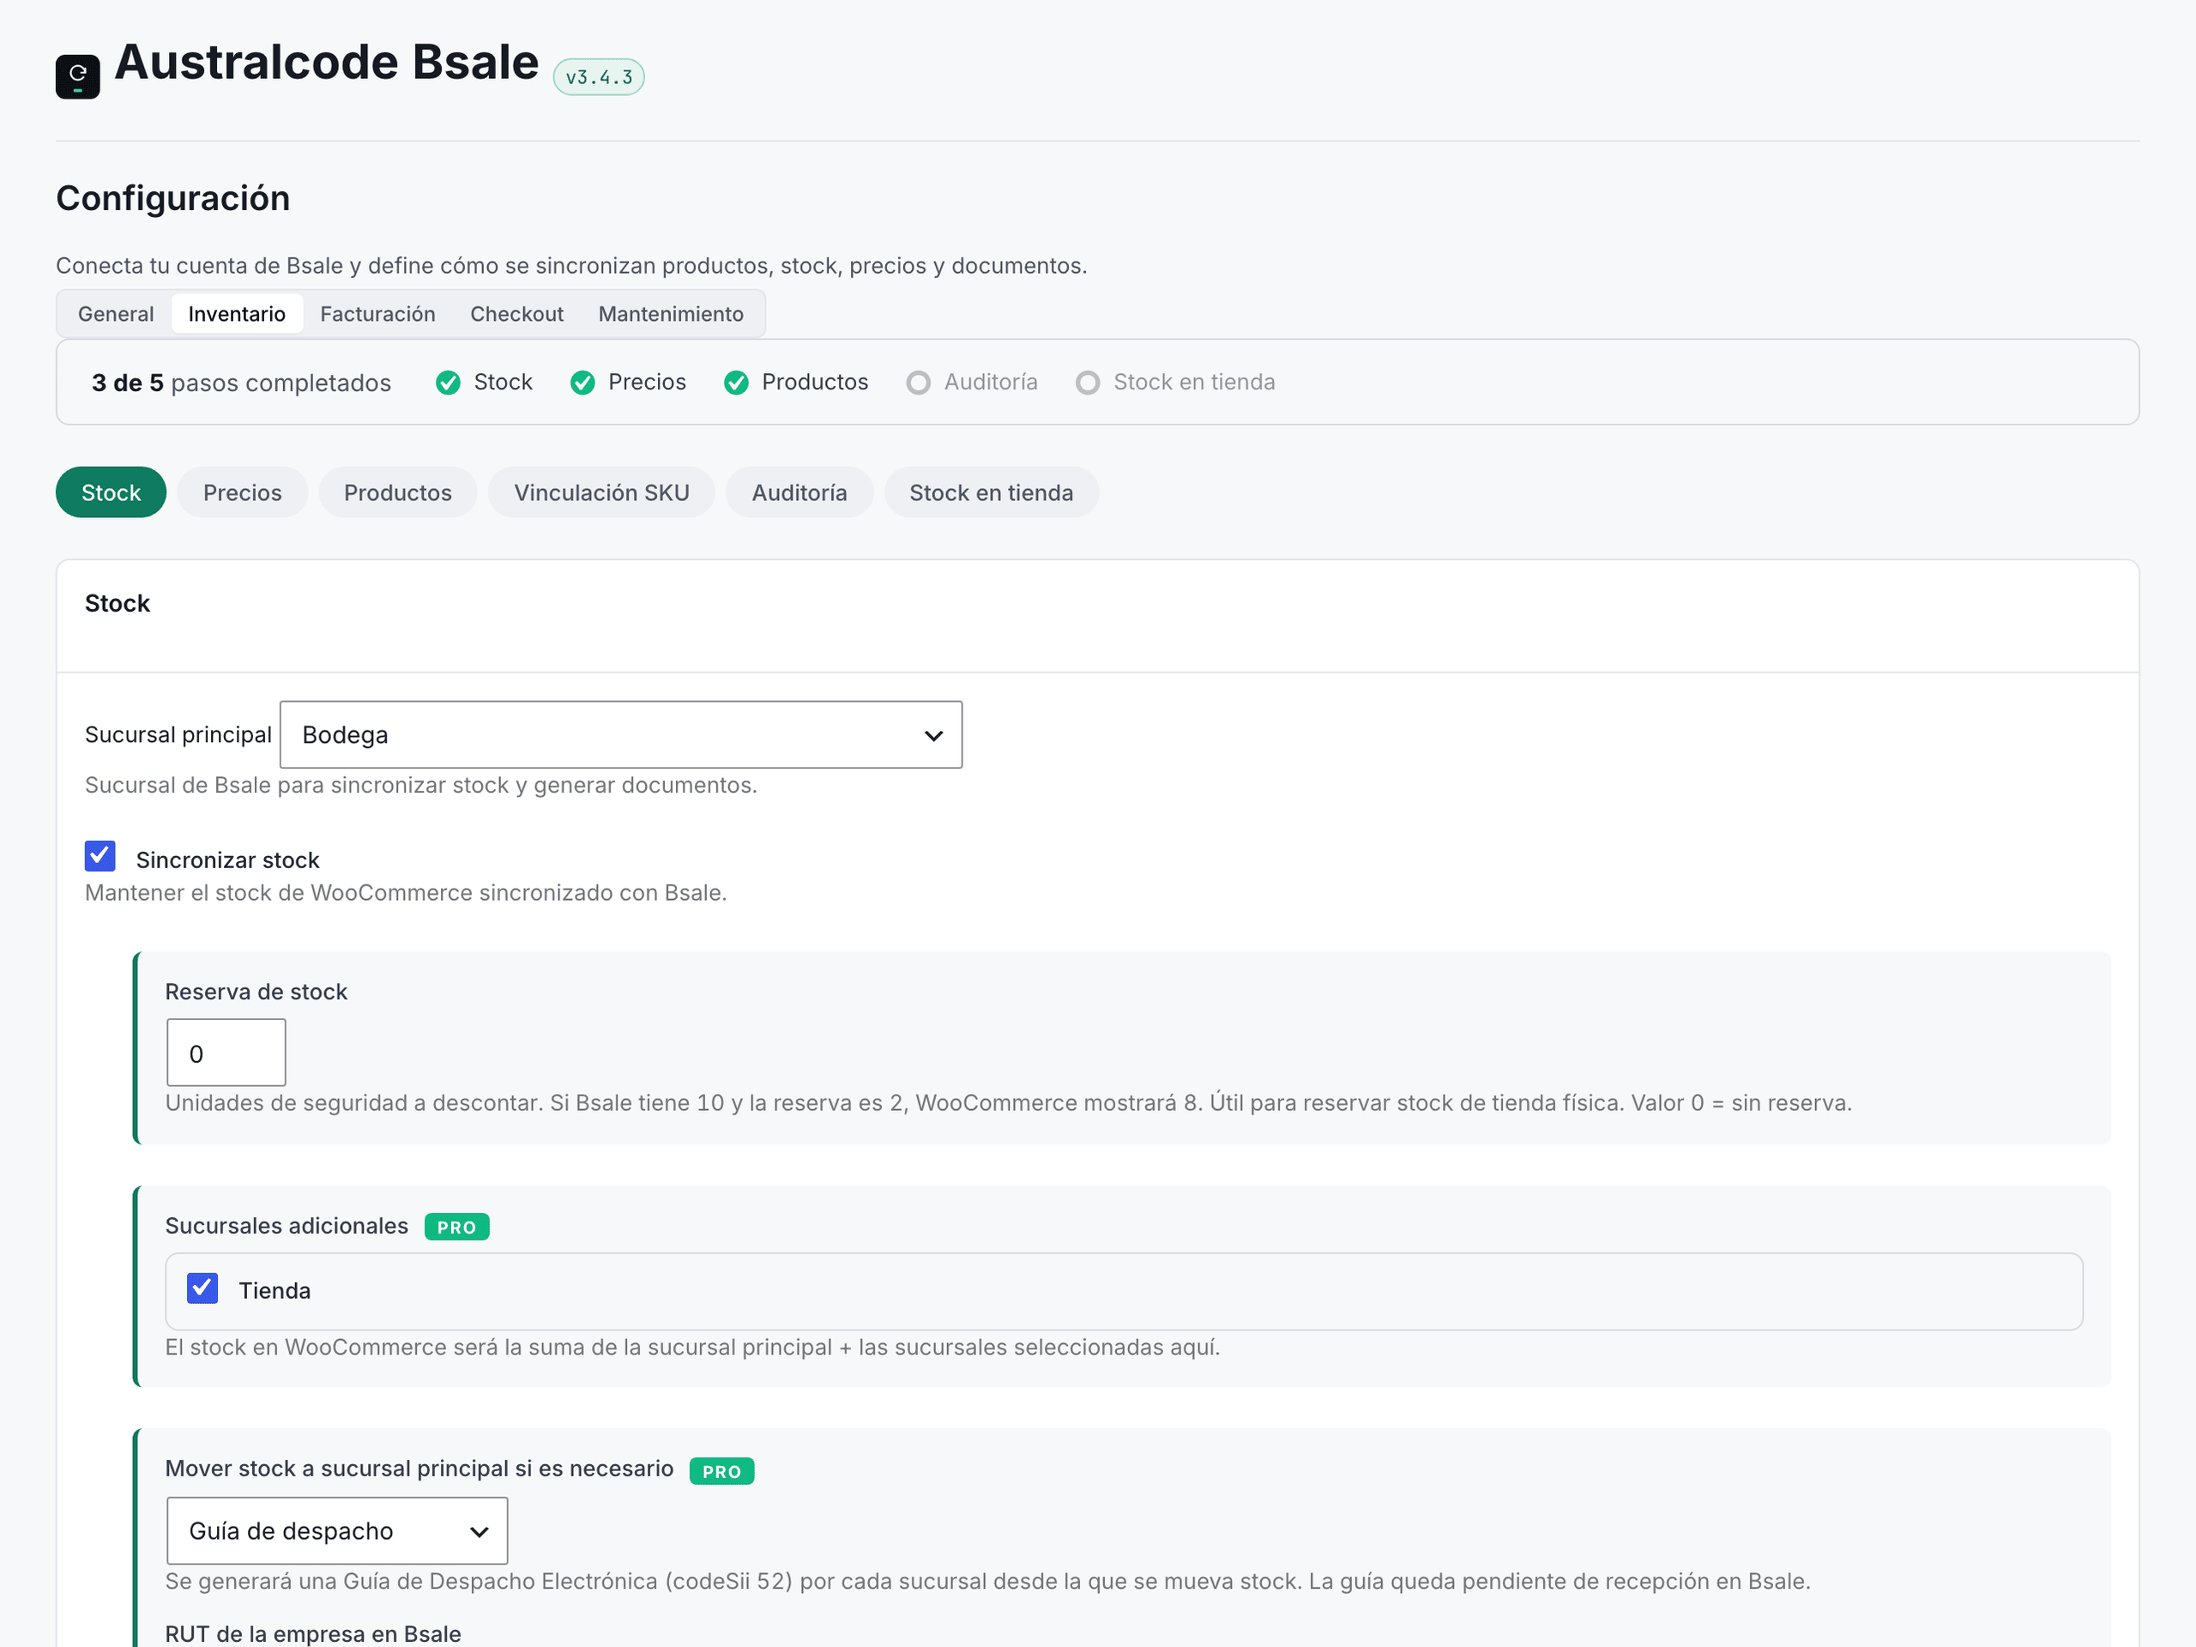
Task: Open the Auditoría pill section
Action: (799, 492)
